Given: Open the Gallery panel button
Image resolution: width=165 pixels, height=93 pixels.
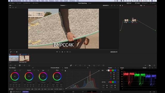Looking at the screenshot, I should click(12, 3).
